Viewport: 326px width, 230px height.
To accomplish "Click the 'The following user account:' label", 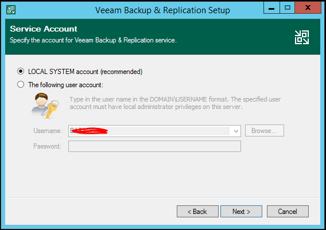I will [x=65, y=85].
